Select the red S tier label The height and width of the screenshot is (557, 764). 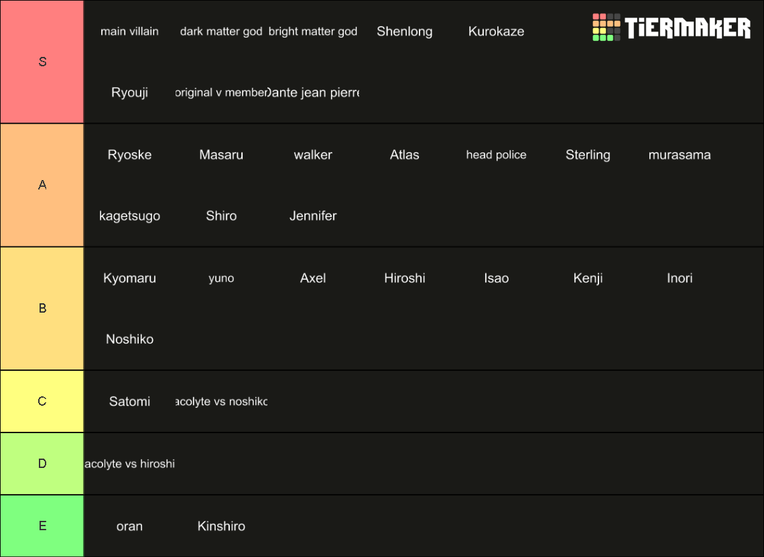(42, 62)
